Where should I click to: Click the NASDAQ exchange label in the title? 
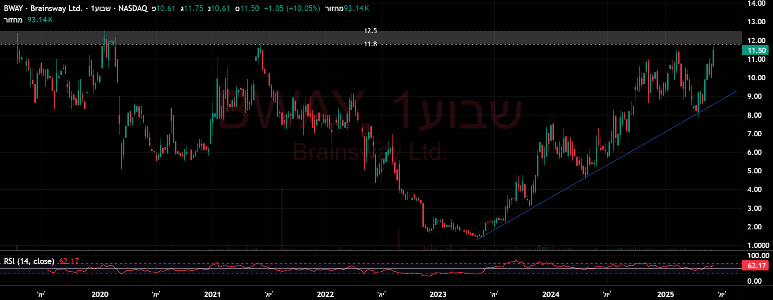[x=133, y=8]
